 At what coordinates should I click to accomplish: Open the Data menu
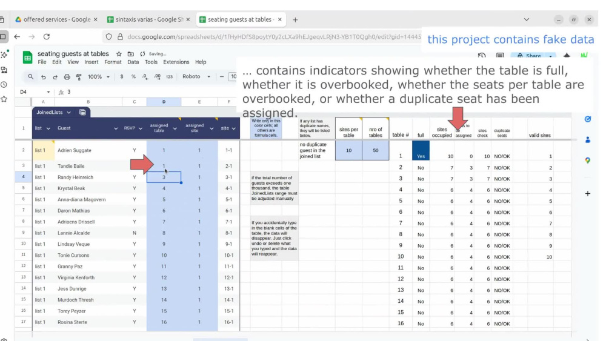(133, 62)
